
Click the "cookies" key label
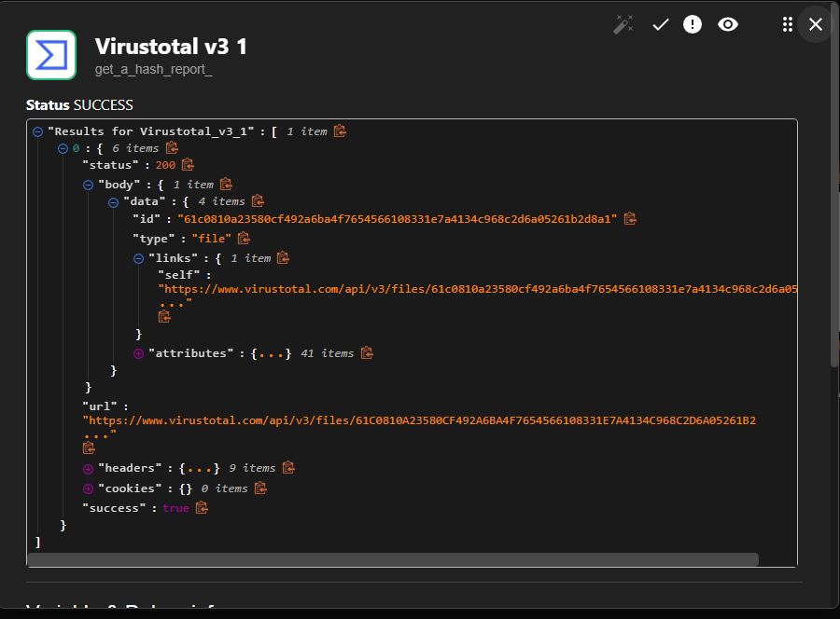coord(130,488)
